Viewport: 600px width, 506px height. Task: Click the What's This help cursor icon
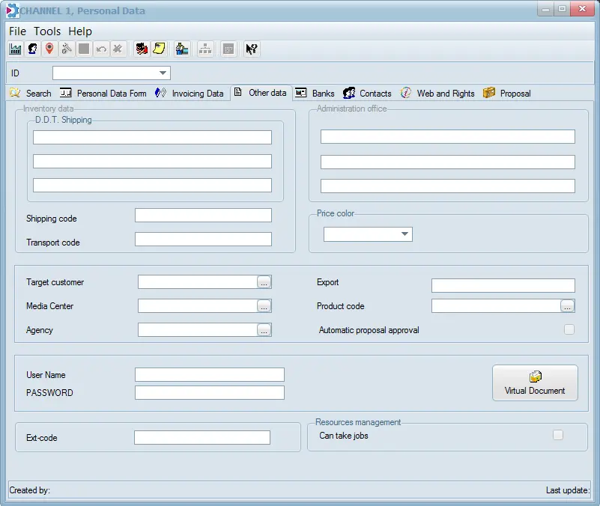pyautogui.click(x=252, y=49)
